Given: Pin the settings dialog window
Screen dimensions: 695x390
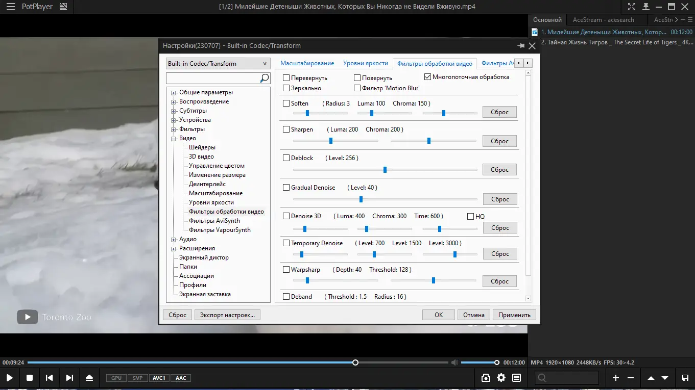Looking at the screenshot, I should (x=521, y=46).
